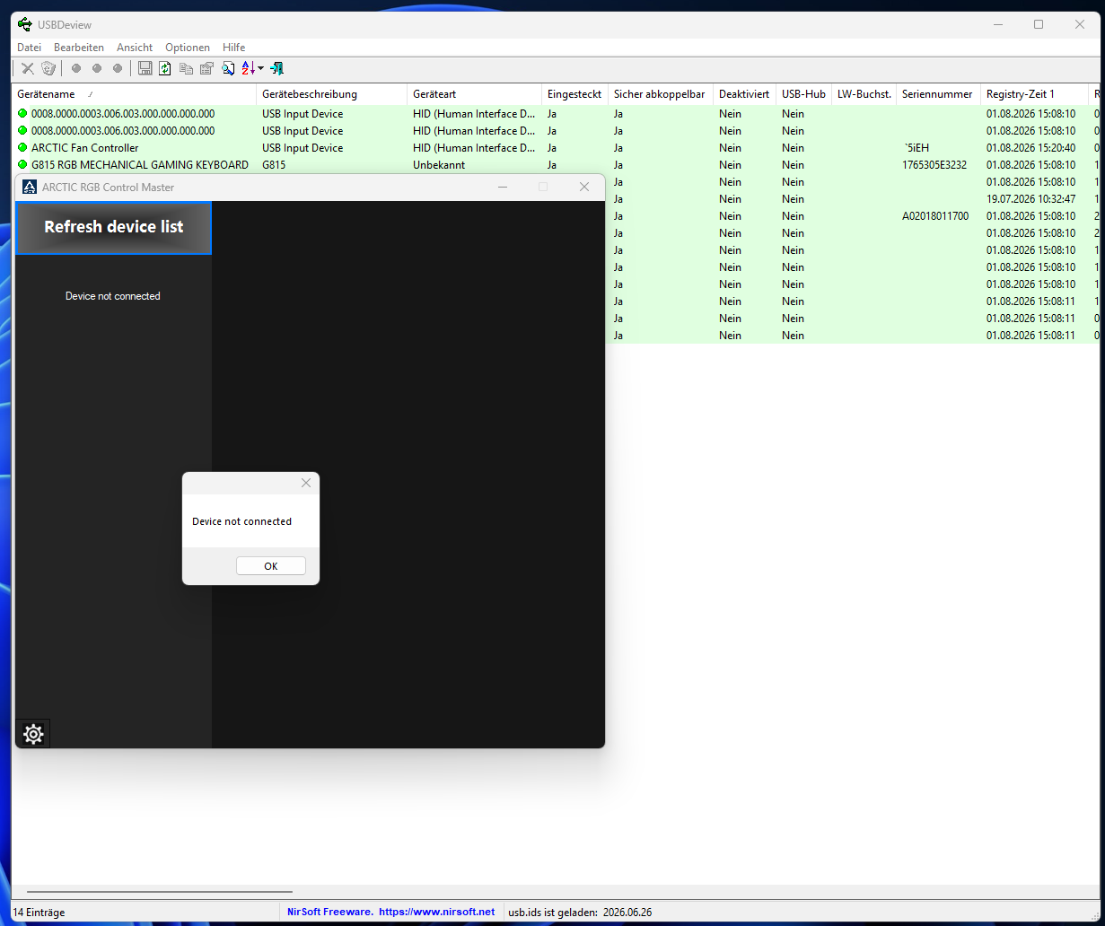Sort by the Deaktiviert column header
1105x926 pixels.
[744, 94]
